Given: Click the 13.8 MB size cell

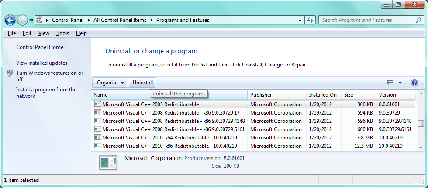Looking at the screenshot, I should tap(363, 138).
